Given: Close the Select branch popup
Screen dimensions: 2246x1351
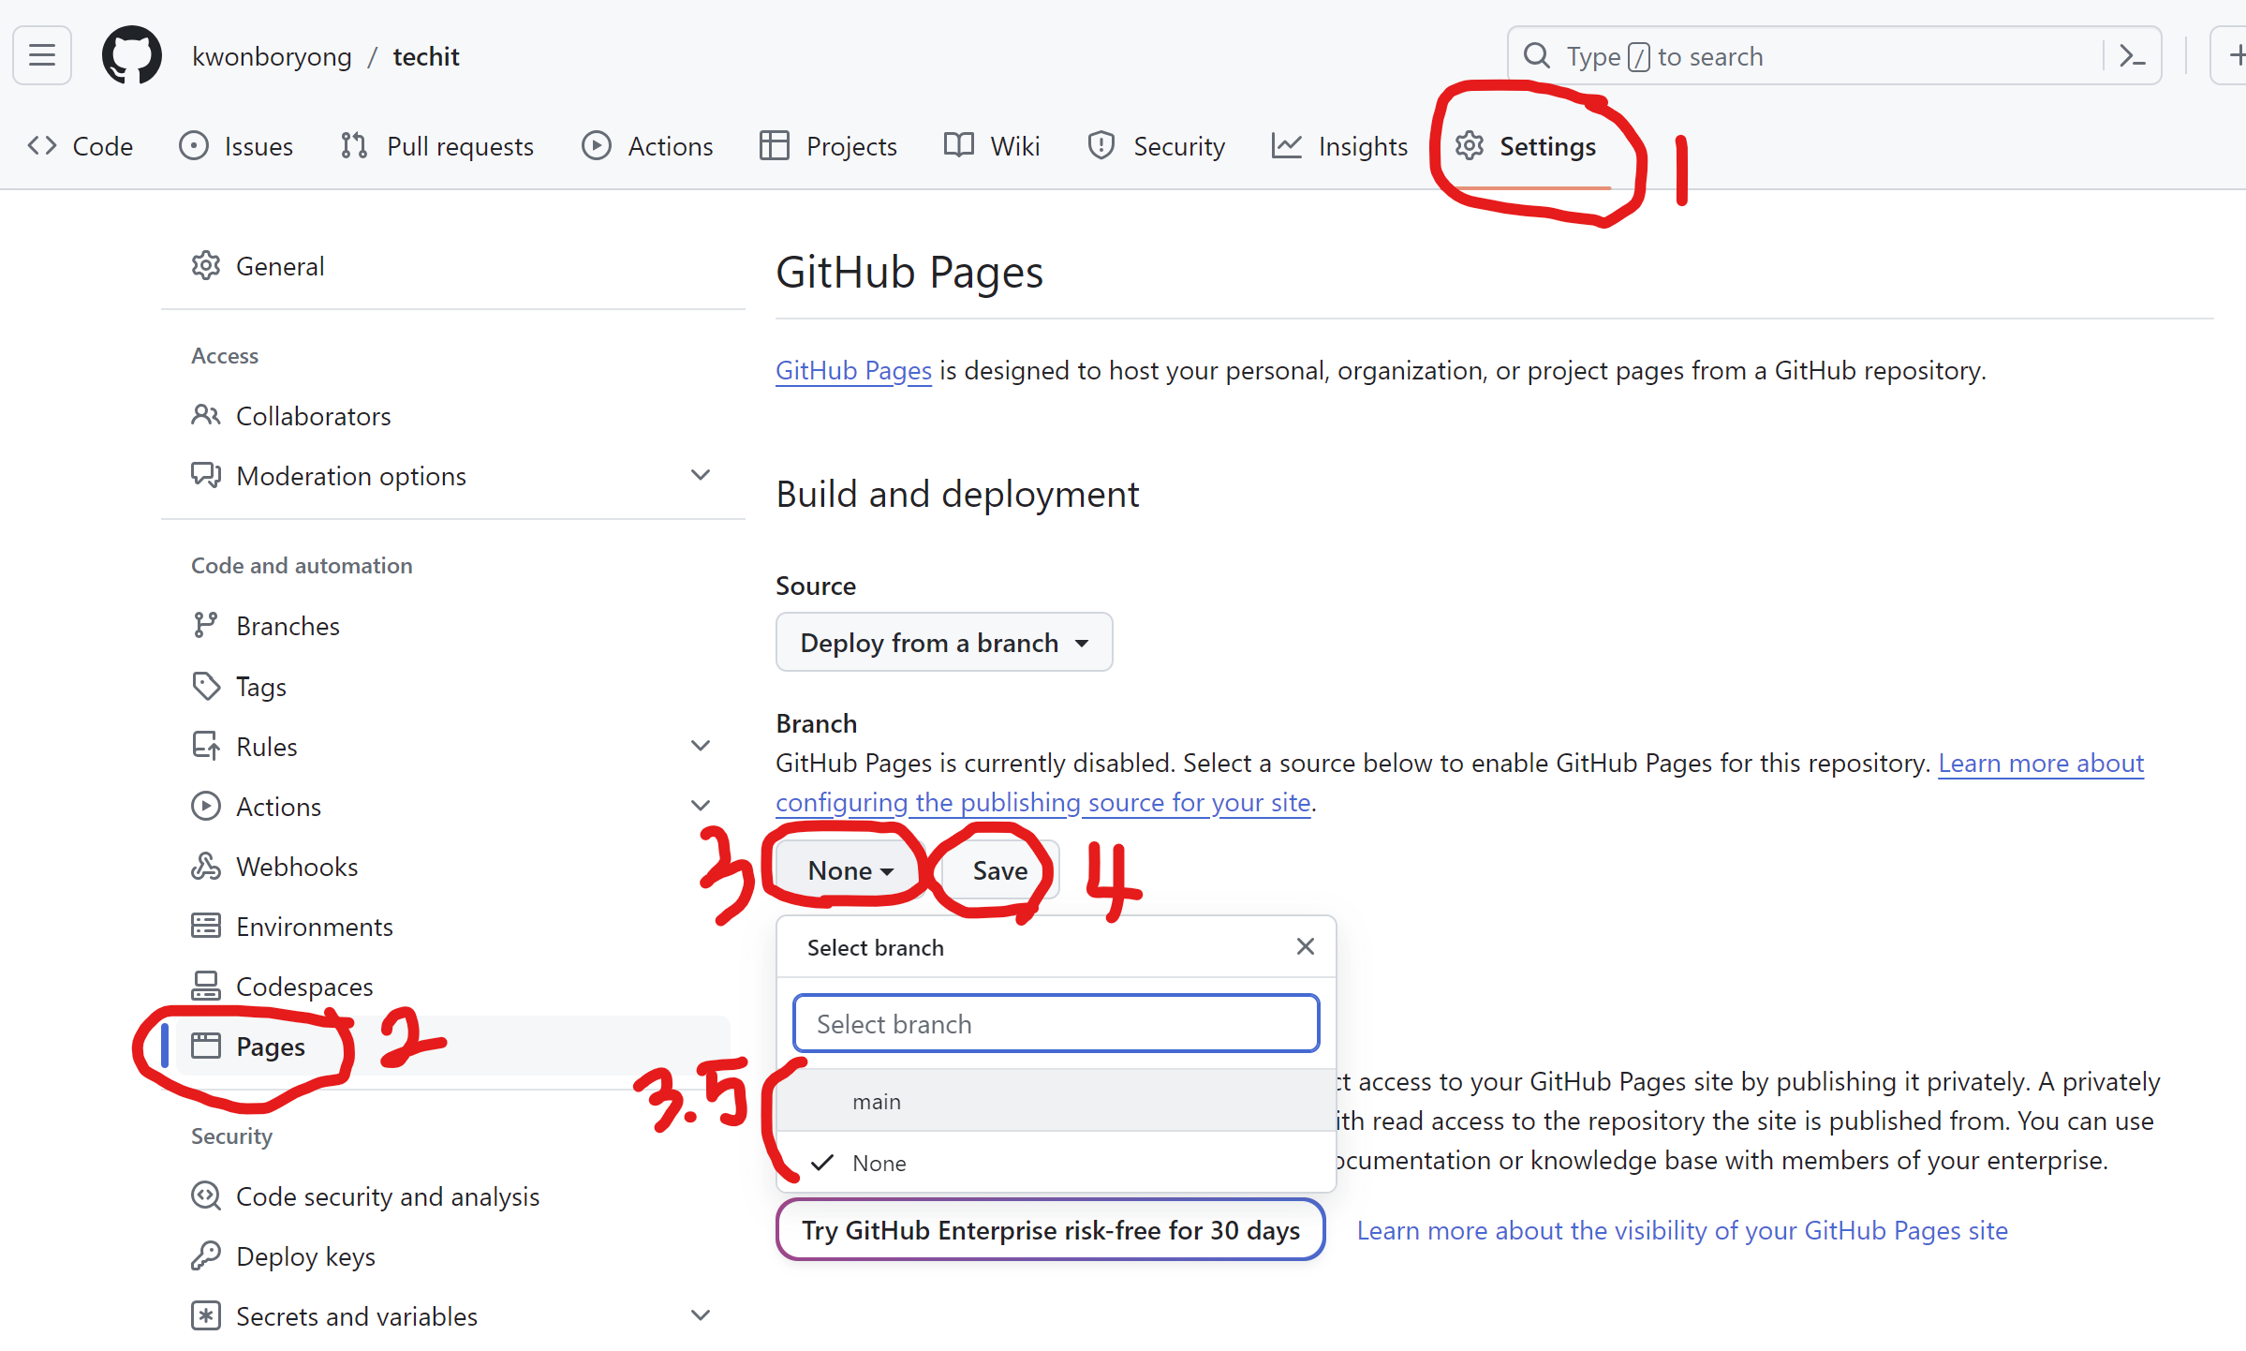Looking at the screenshot, I should tap(1306, 947).
